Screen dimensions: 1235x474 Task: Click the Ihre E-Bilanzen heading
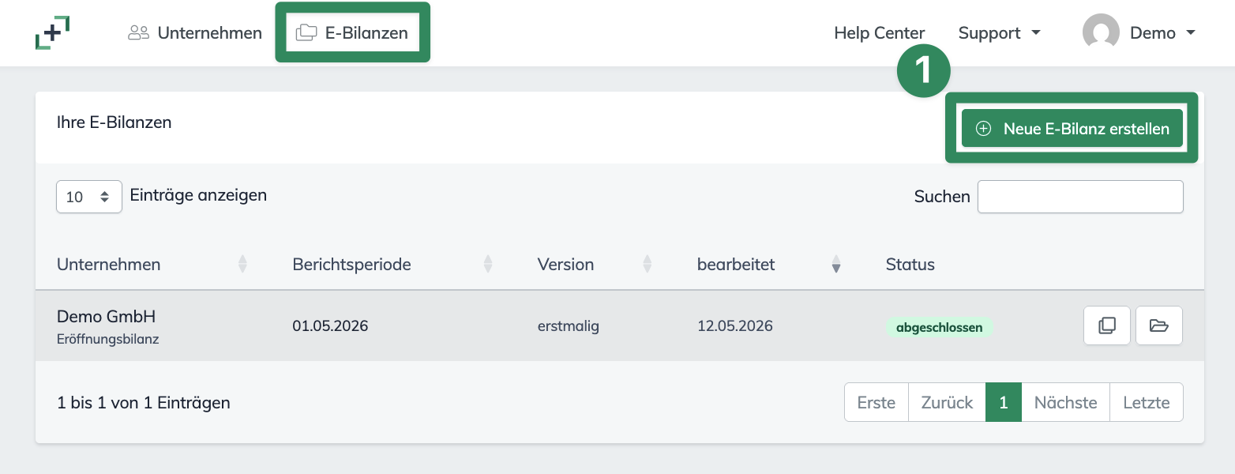[114, 122]
